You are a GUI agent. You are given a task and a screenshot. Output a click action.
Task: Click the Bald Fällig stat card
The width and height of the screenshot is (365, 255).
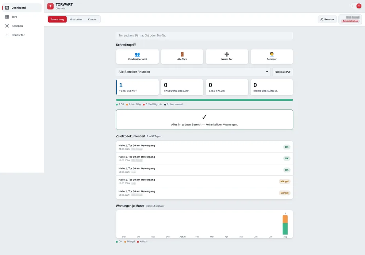click(227, 87)
